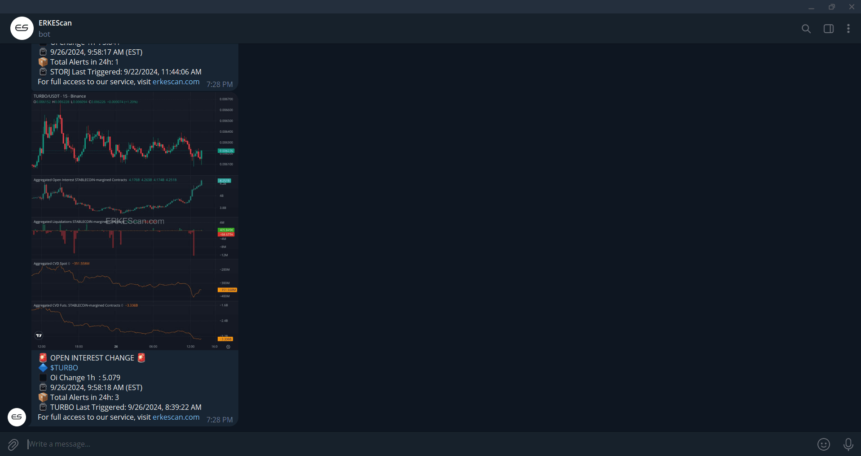Toggle the right sidebar panel icon
861x456 pixels.
(x=829, y=29)
